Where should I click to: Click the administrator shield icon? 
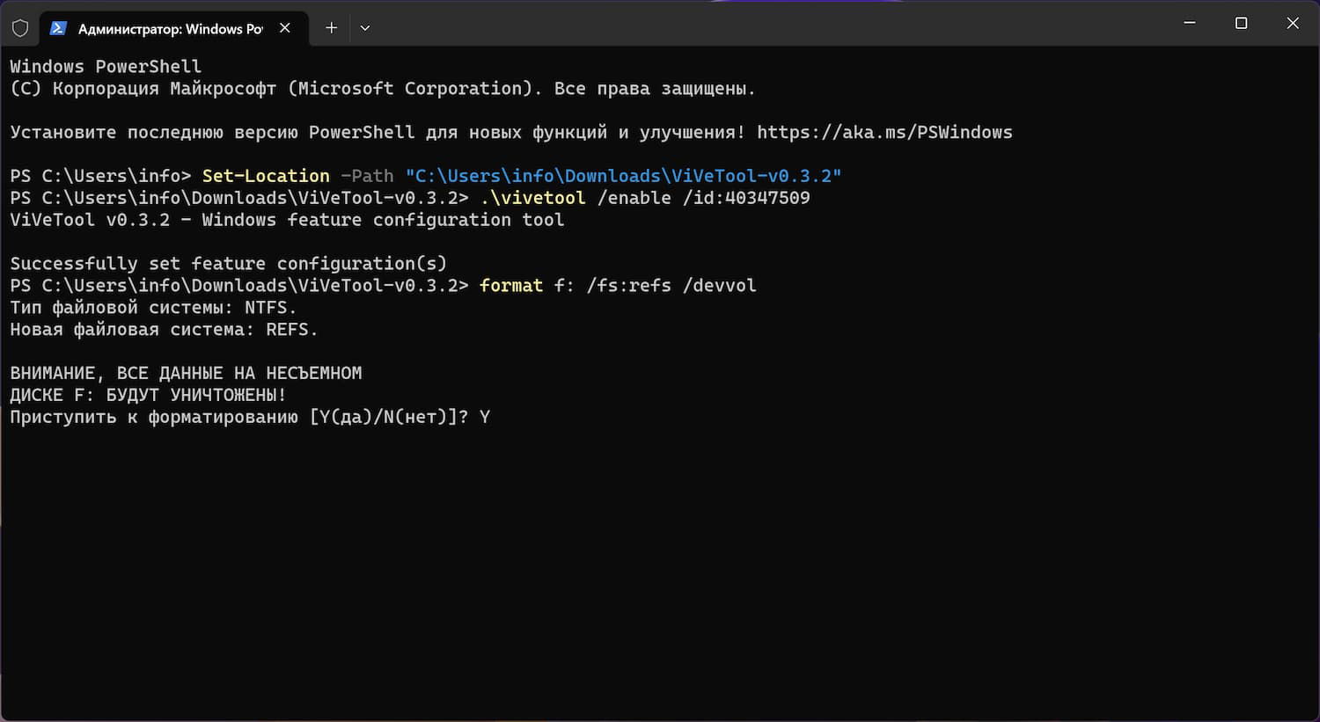pyautogui.click(x=20, y=28)
